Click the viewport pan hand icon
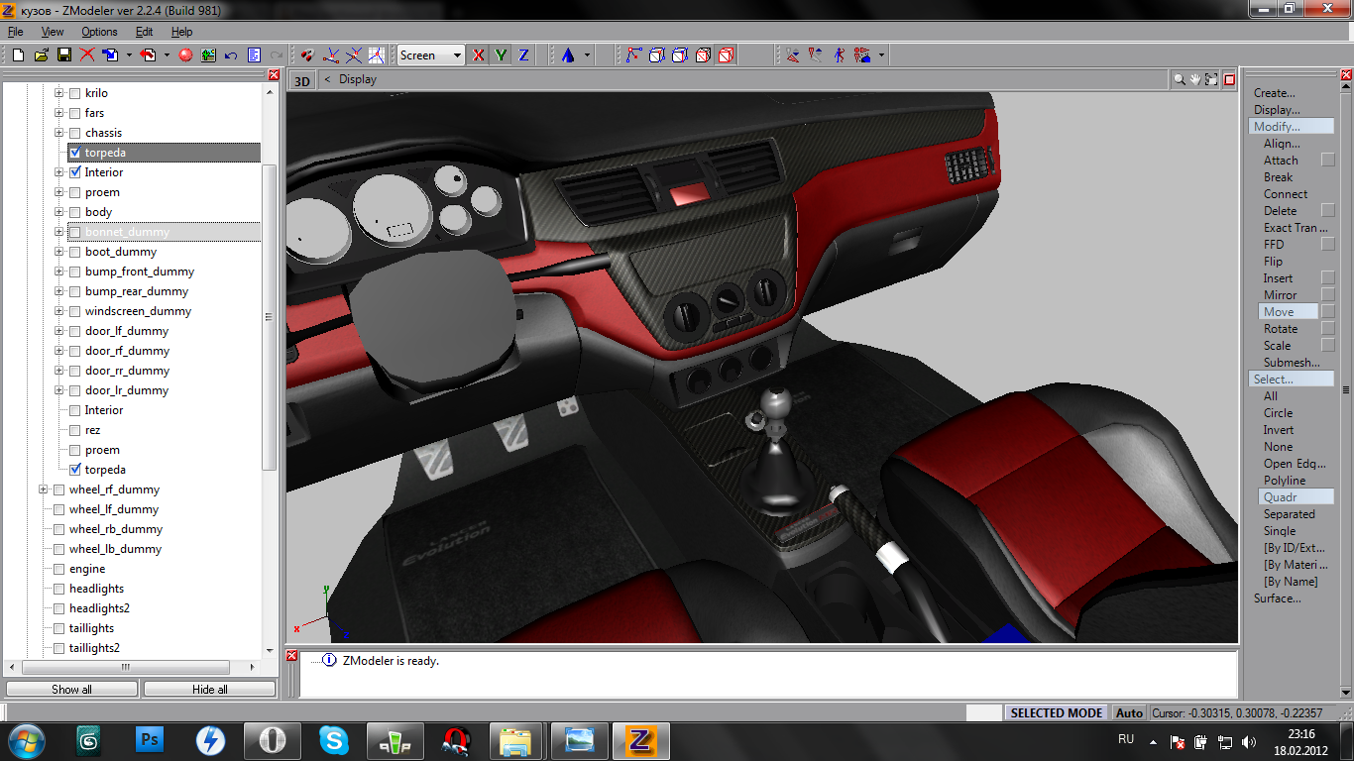Image resolution: width=1354 pixels, height=761 pixels. point(1195,79)
